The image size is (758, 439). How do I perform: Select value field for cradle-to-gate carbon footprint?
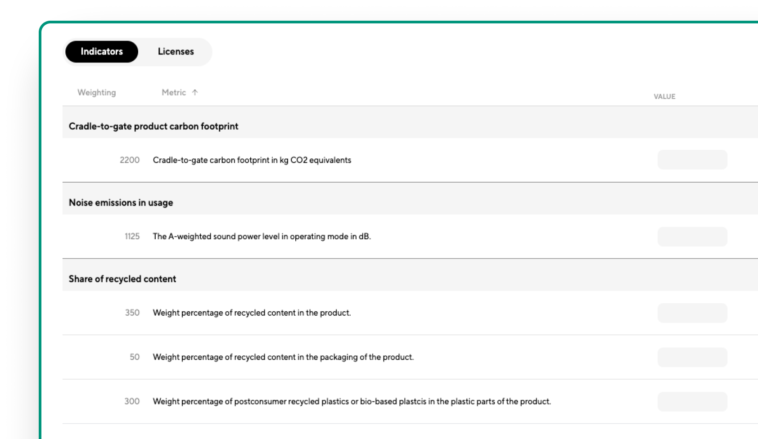[692, 160]
